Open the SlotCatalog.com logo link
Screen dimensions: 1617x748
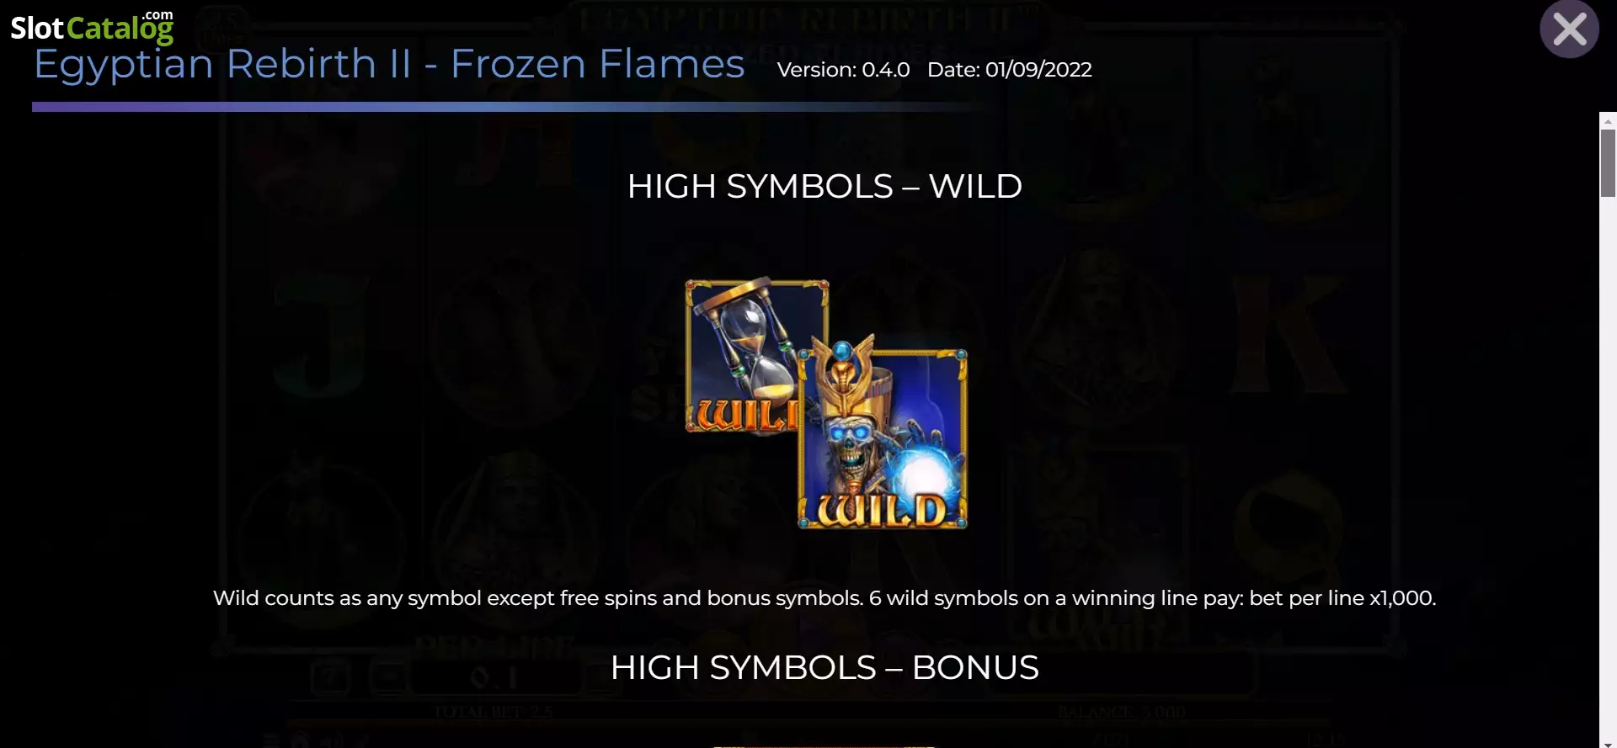coord(92,27)
